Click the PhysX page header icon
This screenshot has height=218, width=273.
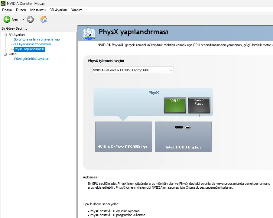point(89,33)
